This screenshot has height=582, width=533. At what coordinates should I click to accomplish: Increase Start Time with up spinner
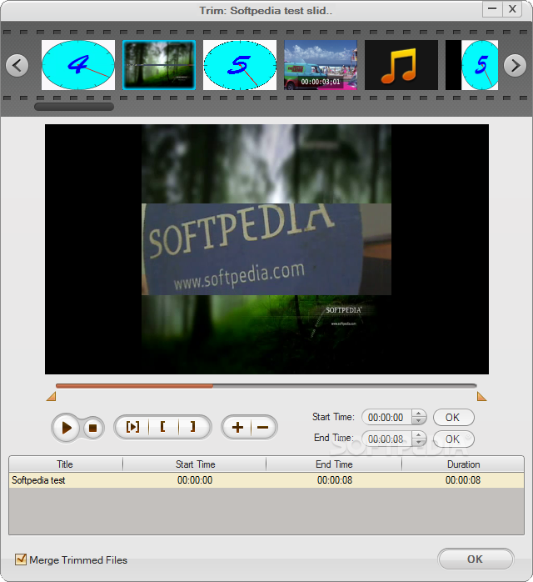click(418, 414)
